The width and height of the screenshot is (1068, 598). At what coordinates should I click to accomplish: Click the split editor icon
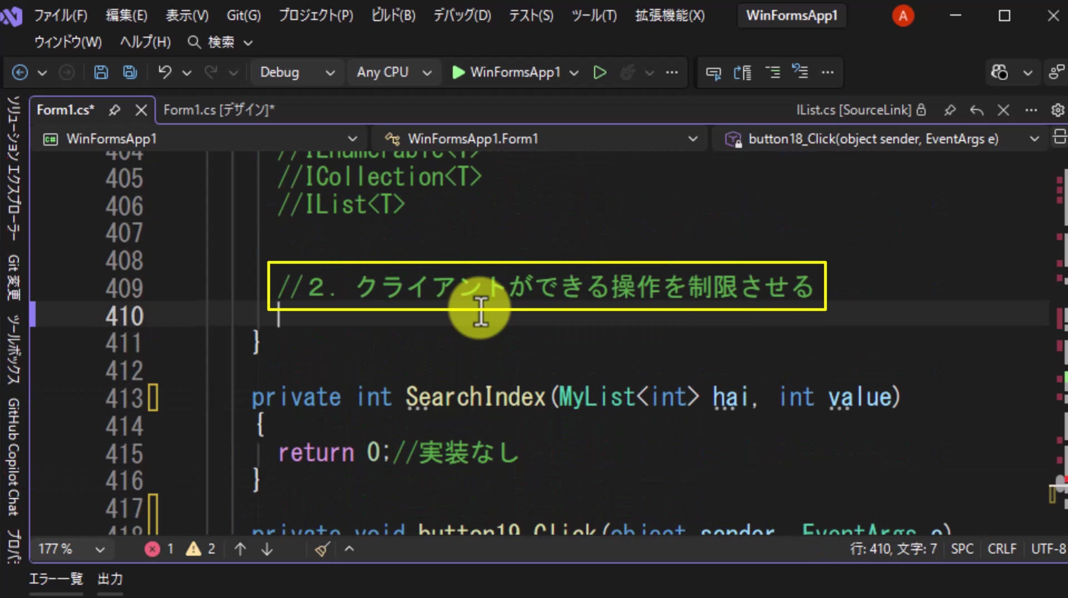point(1059,137)
